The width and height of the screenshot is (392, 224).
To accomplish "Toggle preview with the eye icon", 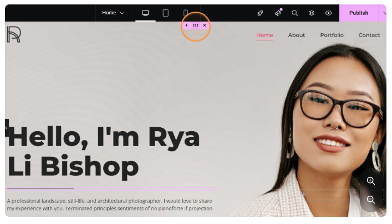I will pos(328,13).
